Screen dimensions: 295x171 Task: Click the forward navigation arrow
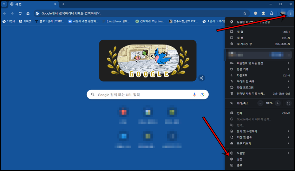tap(12, 13)
